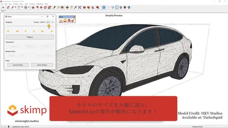This screenshot has height=128, width=228.
Task: Choose the Line pencil tool
Action: tap(13, 7)
